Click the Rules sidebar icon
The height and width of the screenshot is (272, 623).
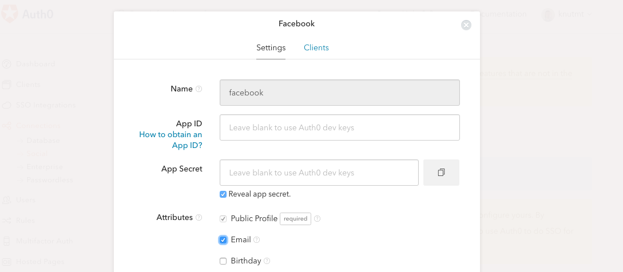tap(6, 221)
